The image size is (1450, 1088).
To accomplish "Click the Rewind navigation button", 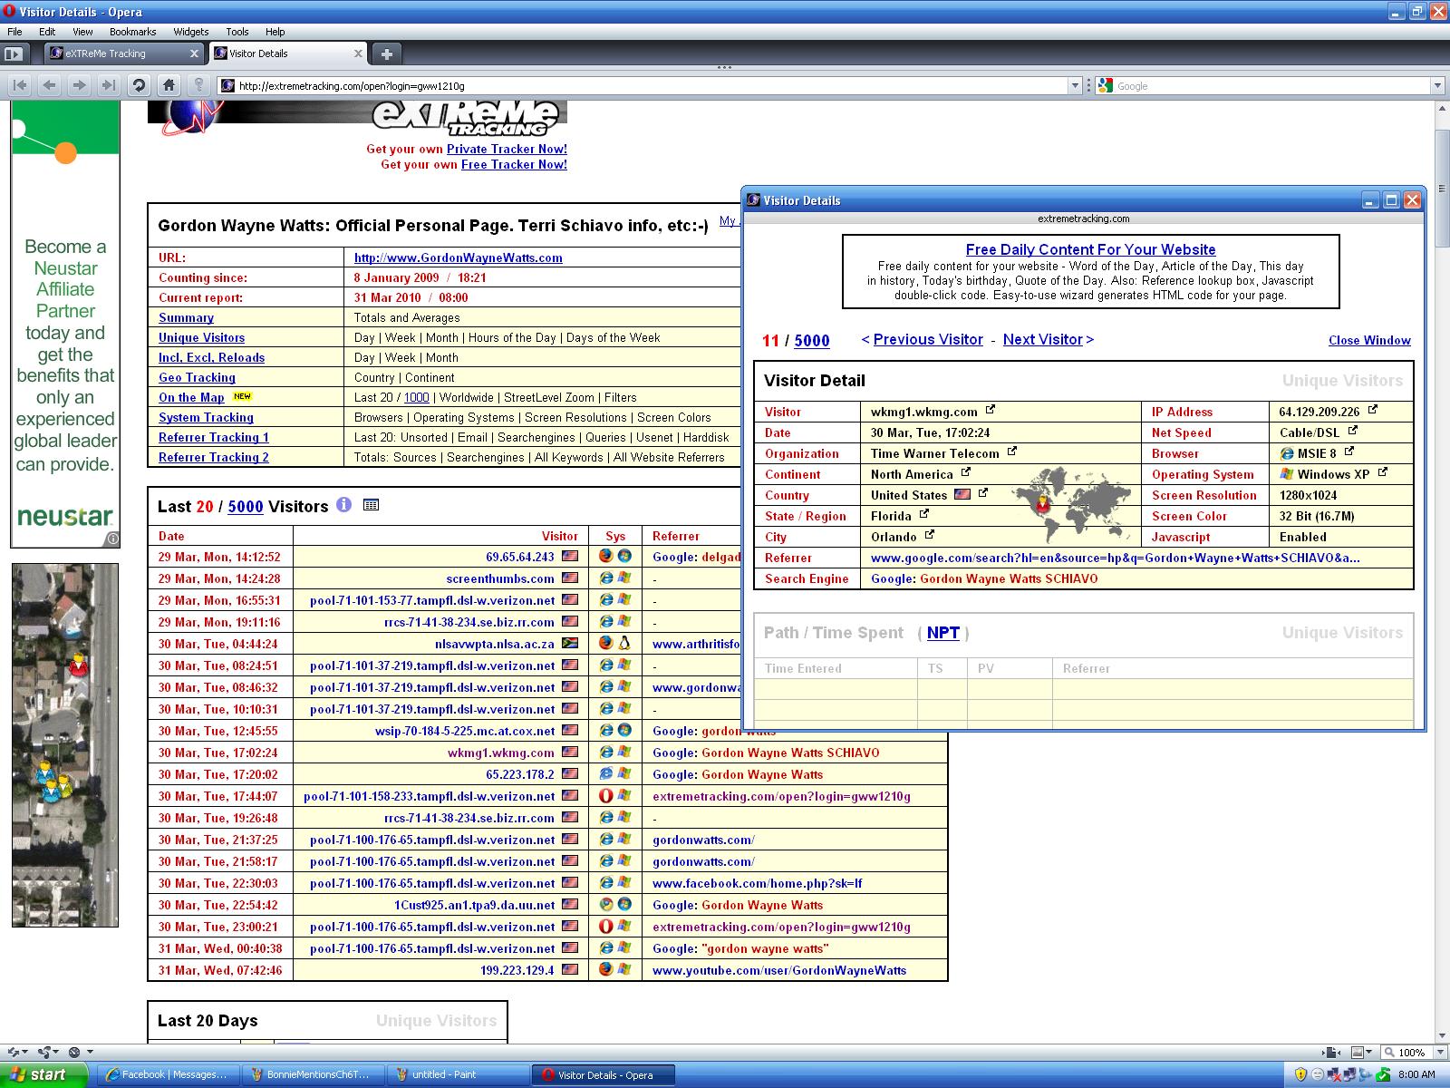I will click(x=20, y=85).
